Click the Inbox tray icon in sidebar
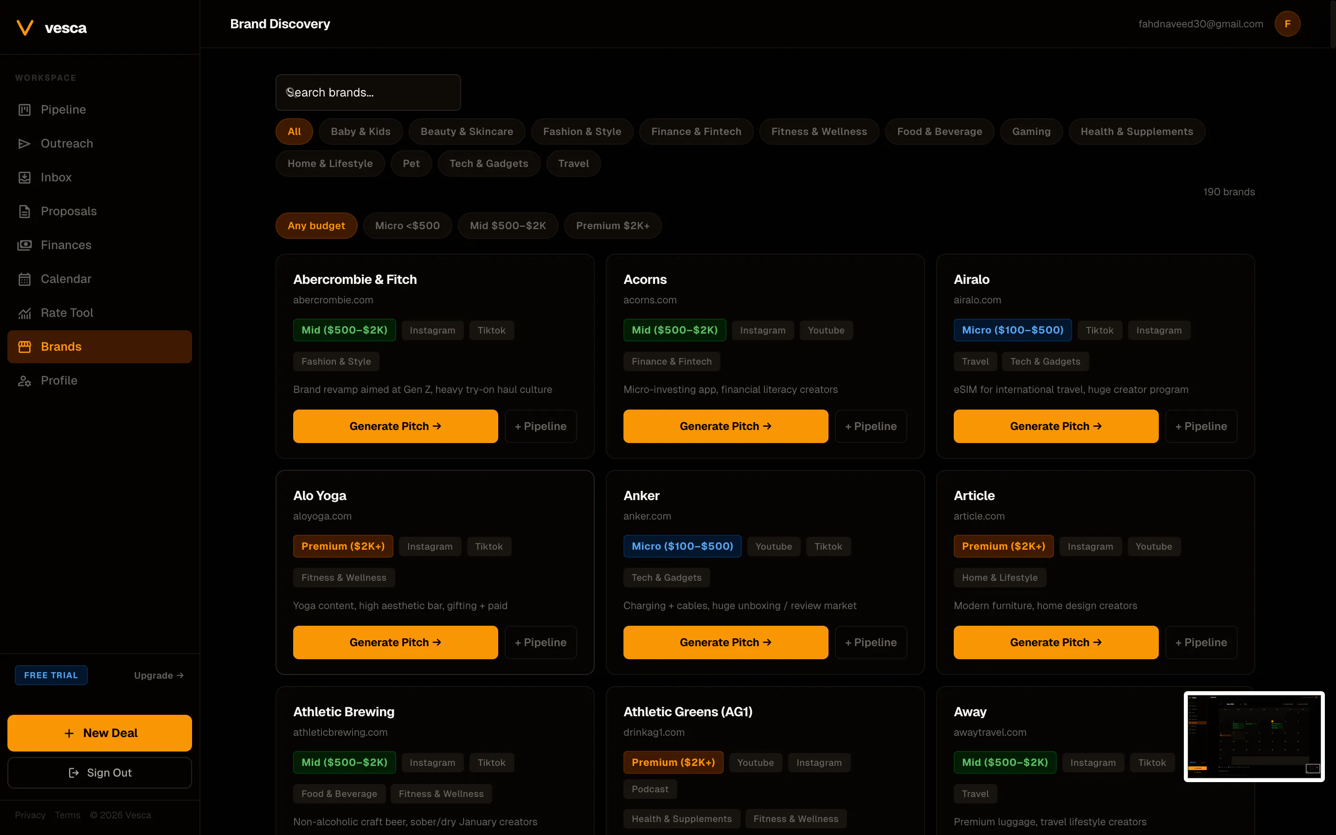Viewport: 1336px width, 835px height. 24,177
